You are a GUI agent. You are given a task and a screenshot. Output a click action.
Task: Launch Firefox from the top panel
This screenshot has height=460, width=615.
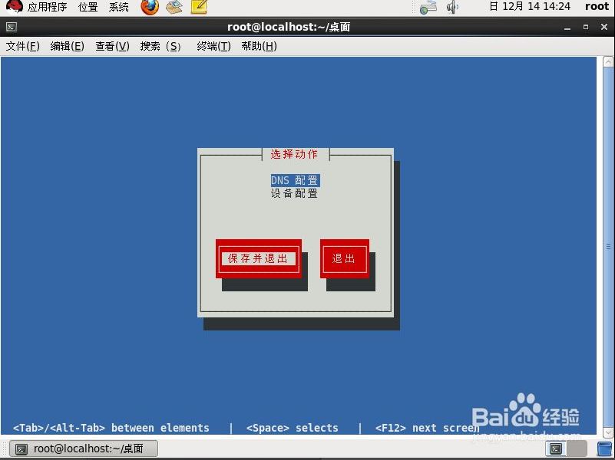pyautogui.click(x=150, y=7)
